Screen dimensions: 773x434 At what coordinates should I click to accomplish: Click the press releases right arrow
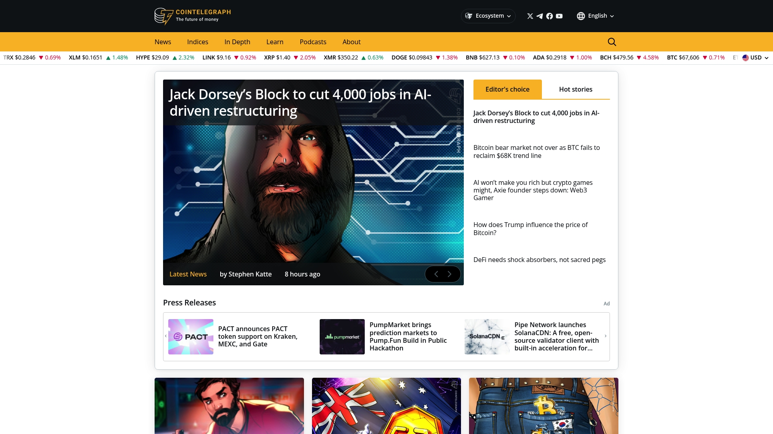click(x=606, y=336)
